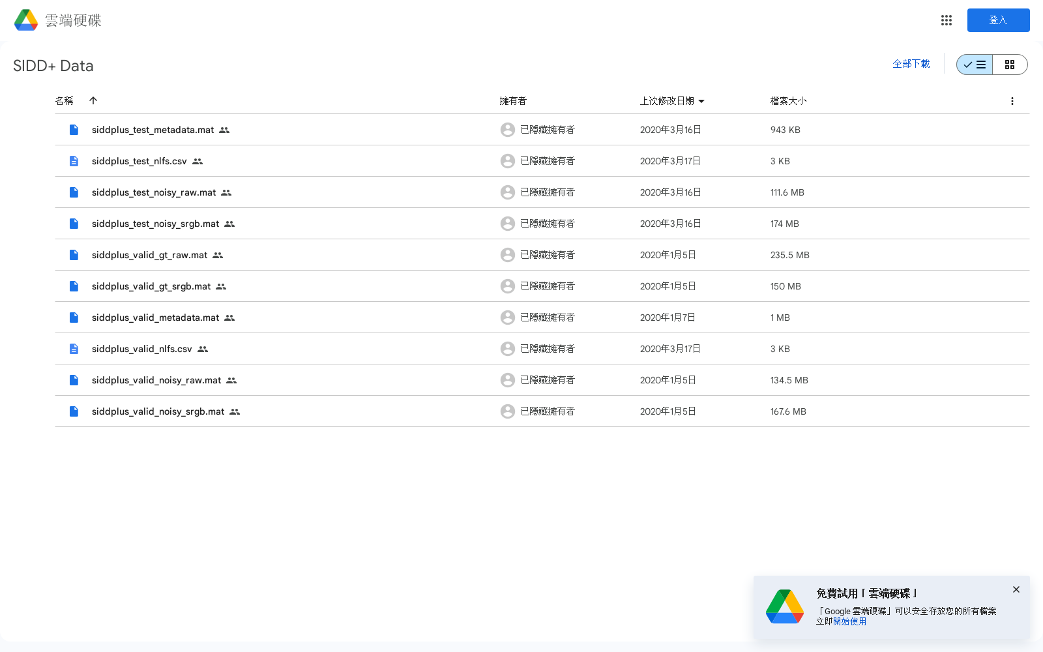Viewport: 1043px width, 652px height.
Task: Click the download all link
Action: click(911, 64)
